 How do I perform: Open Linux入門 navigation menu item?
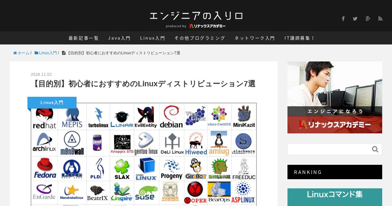point(153,38)
